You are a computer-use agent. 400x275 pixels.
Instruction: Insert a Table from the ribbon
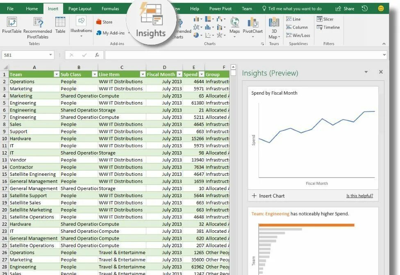[x=60, y=25]
